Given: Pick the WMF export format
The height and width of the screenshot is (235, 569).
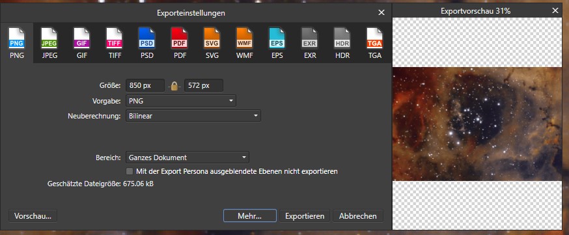Looking at the screenshot, I should [244, 44].
